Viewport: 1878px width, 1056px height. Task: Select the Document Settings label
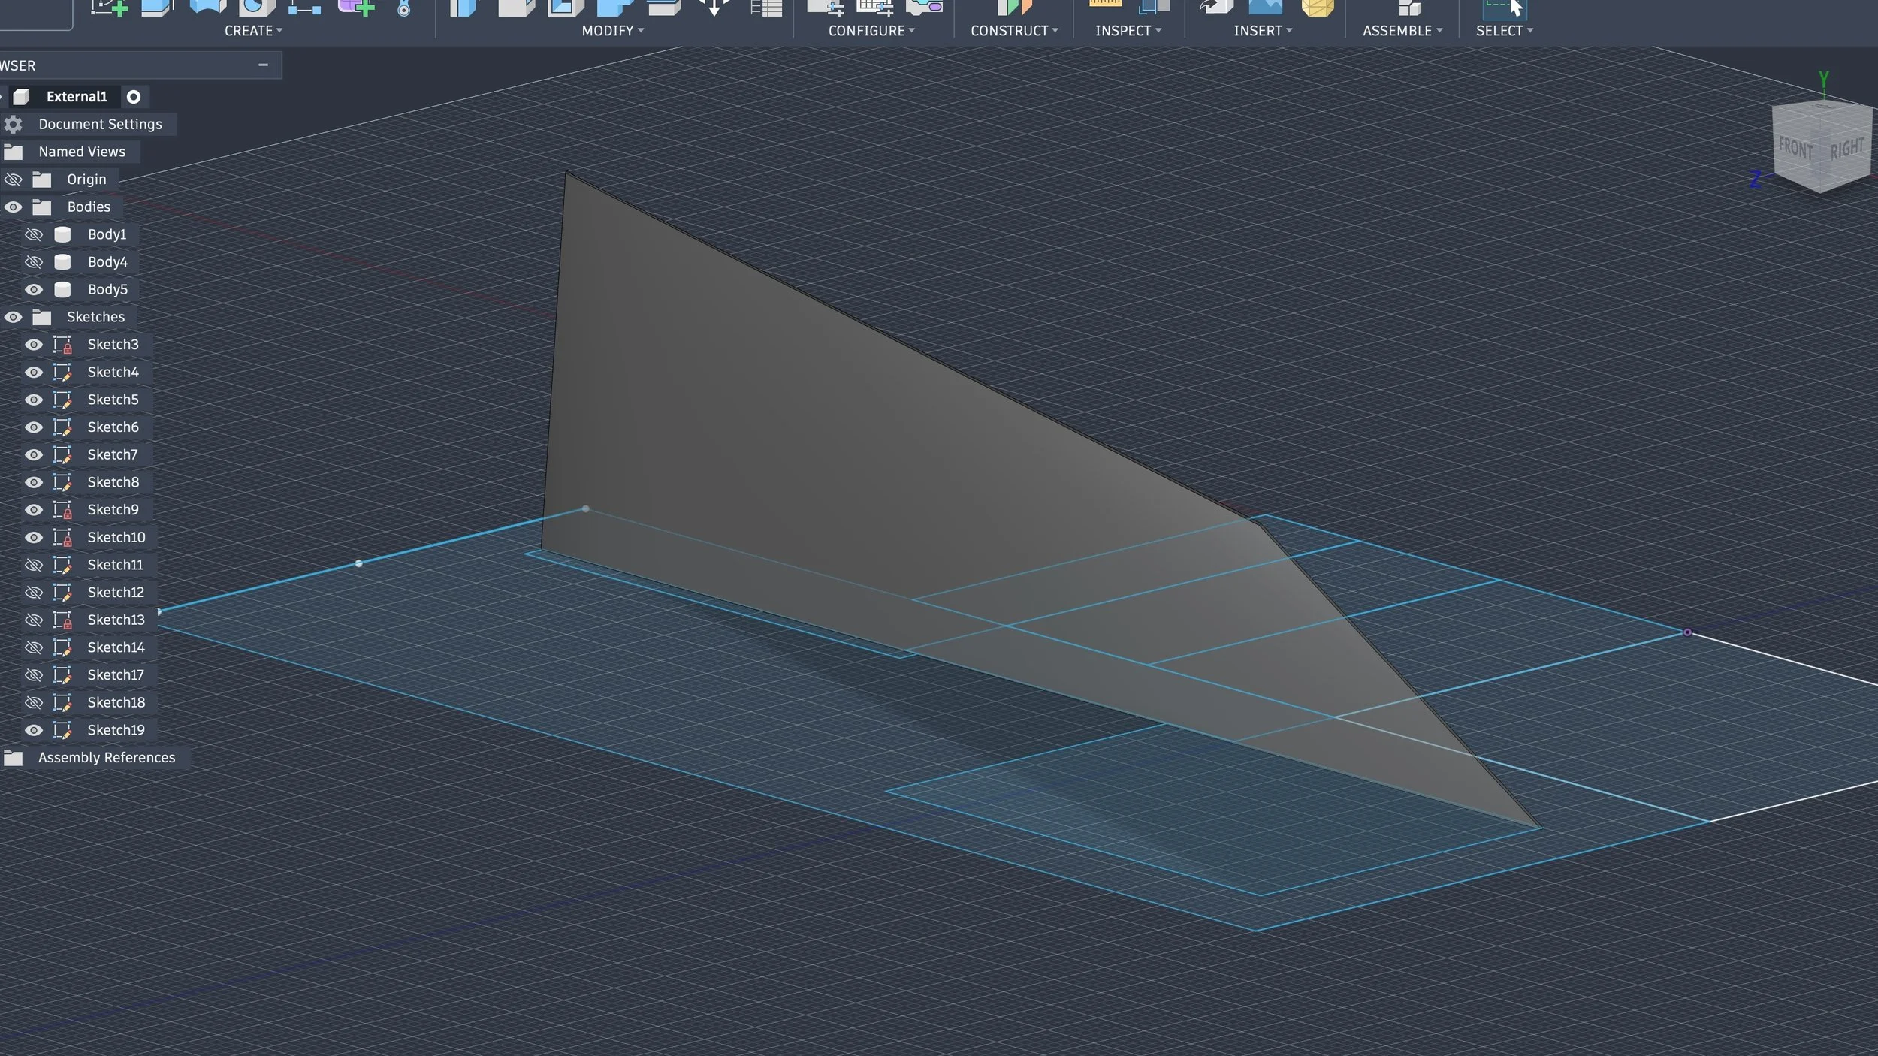coord(101,124)
